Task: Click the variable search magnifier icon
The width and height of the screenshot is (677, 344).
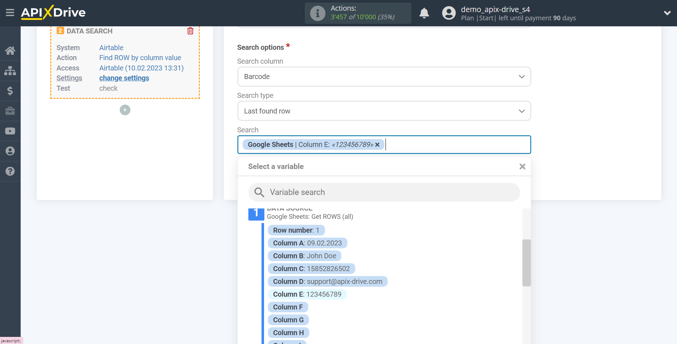Action: (259, 192)
